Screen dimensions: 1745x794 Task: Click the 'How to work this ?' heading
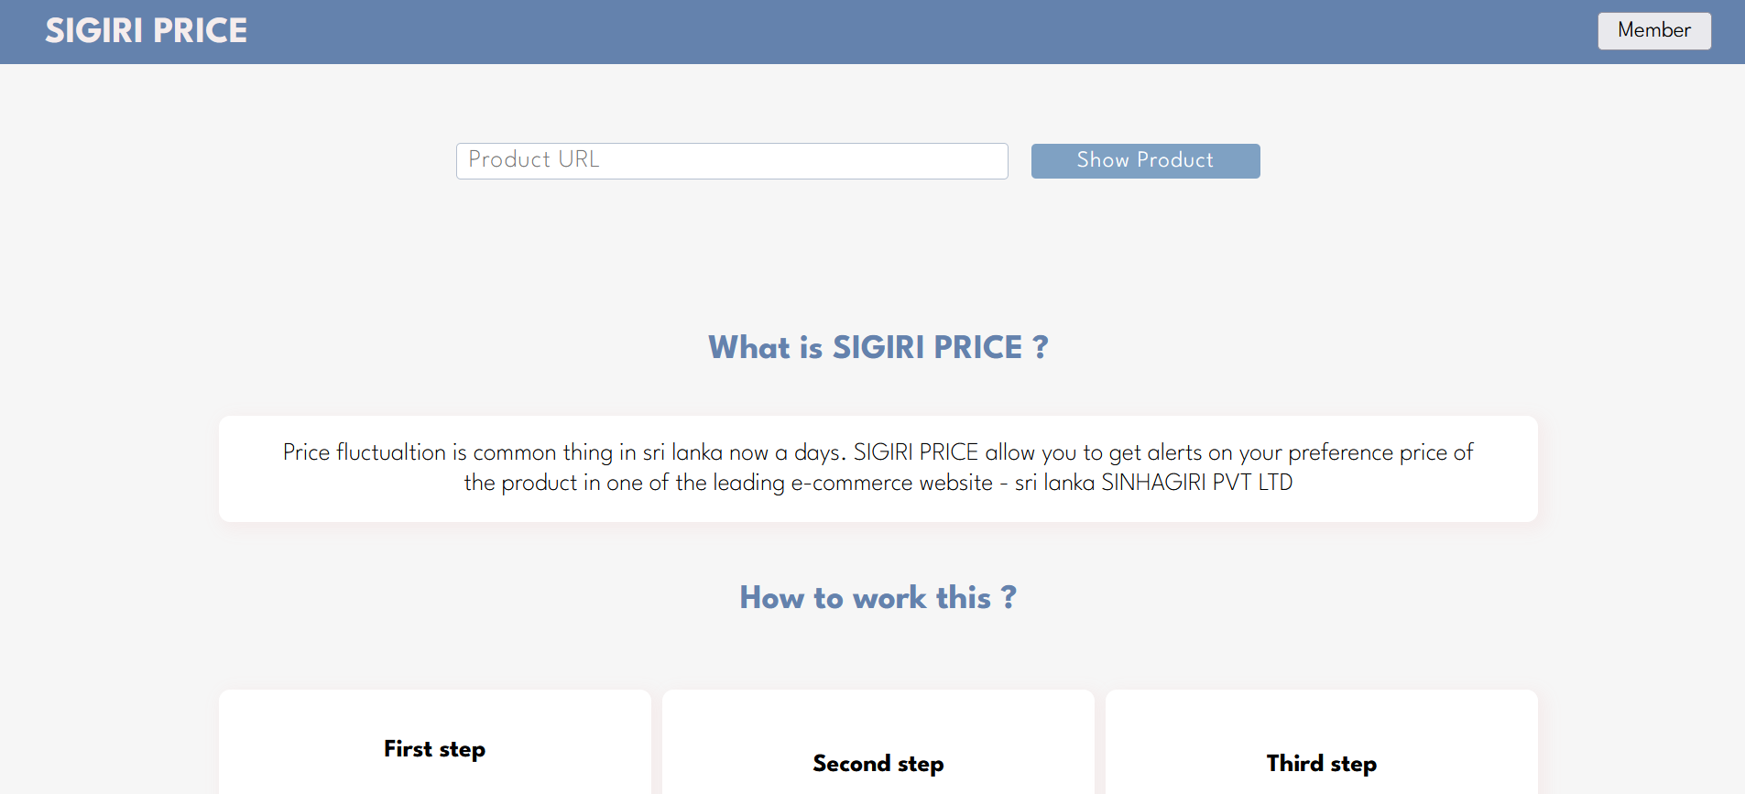pyautogui.click(x=877, y=597)
